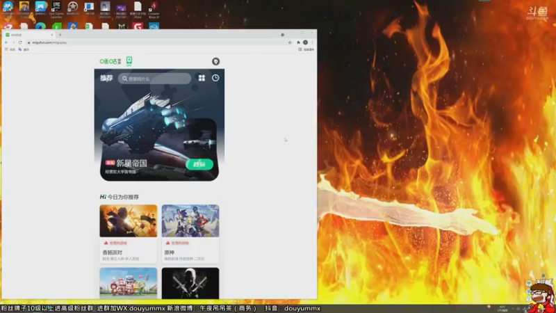
Task: Click the game search field
Action: click(154, 79)
